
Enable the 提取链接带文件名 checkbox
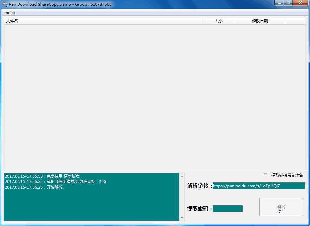coord(265,175)
